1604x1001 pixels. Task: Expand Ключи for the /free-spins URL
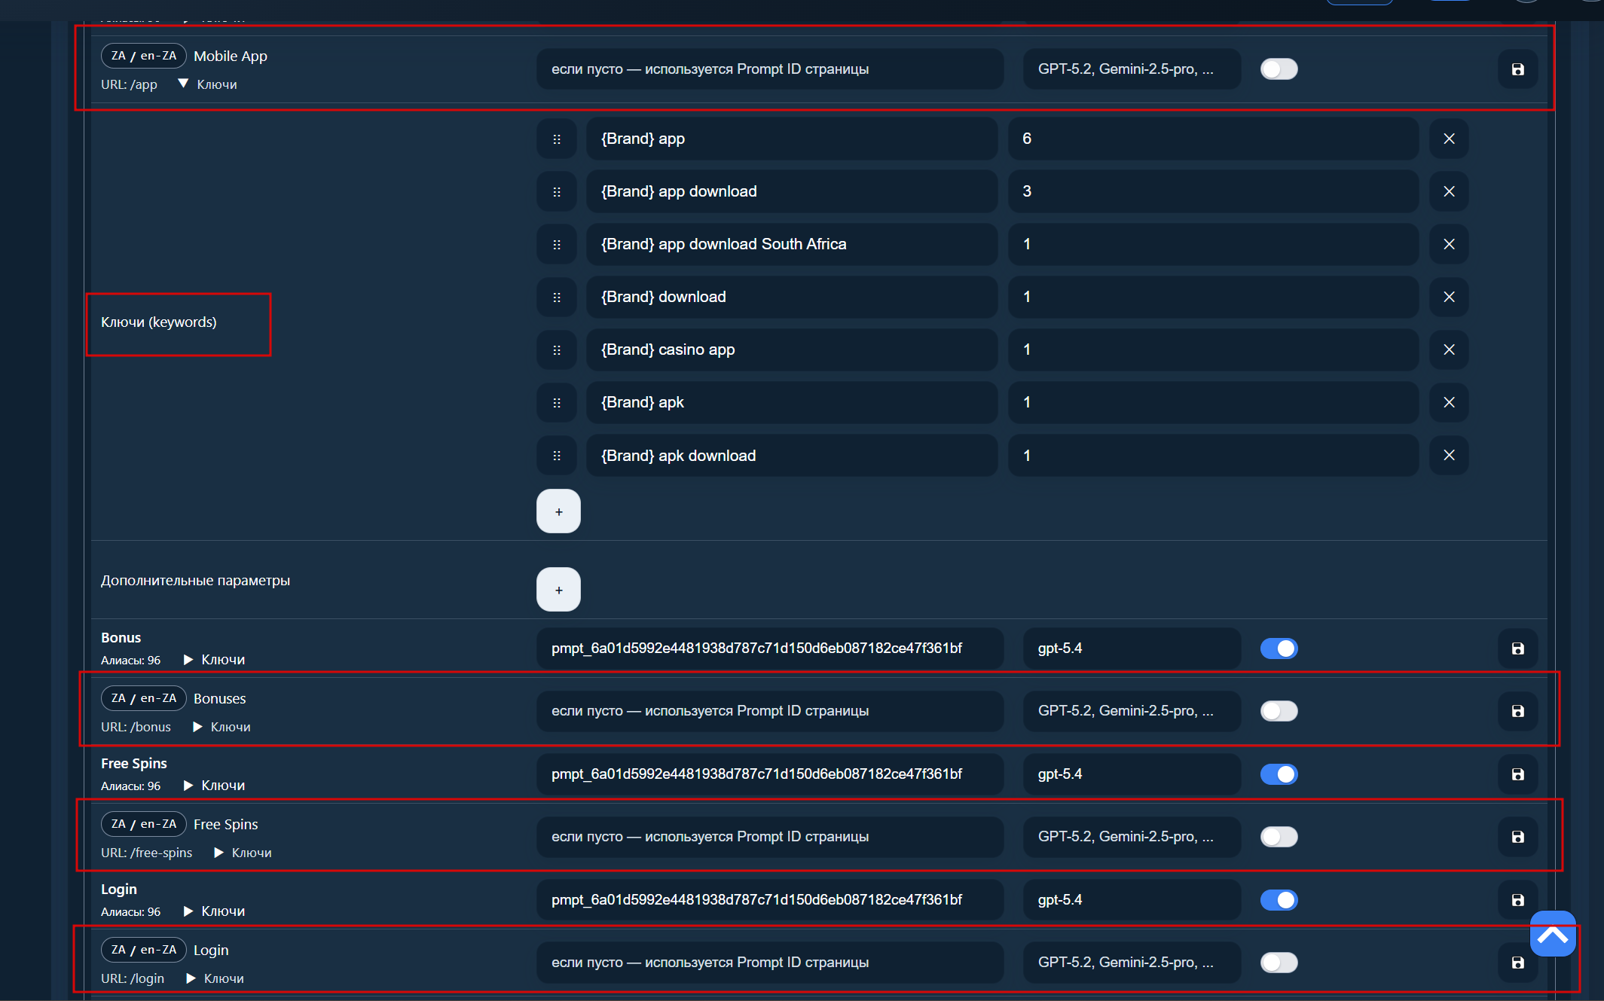tap(243, 853)
